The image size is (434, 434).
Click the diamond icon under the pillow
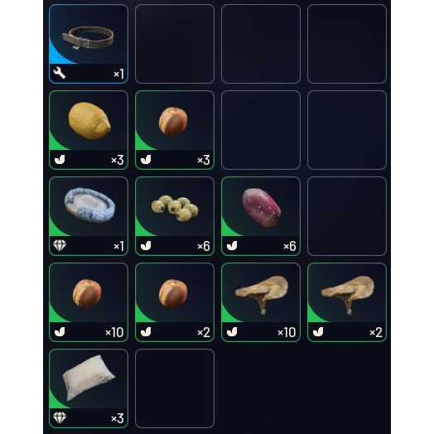point(60,417)
